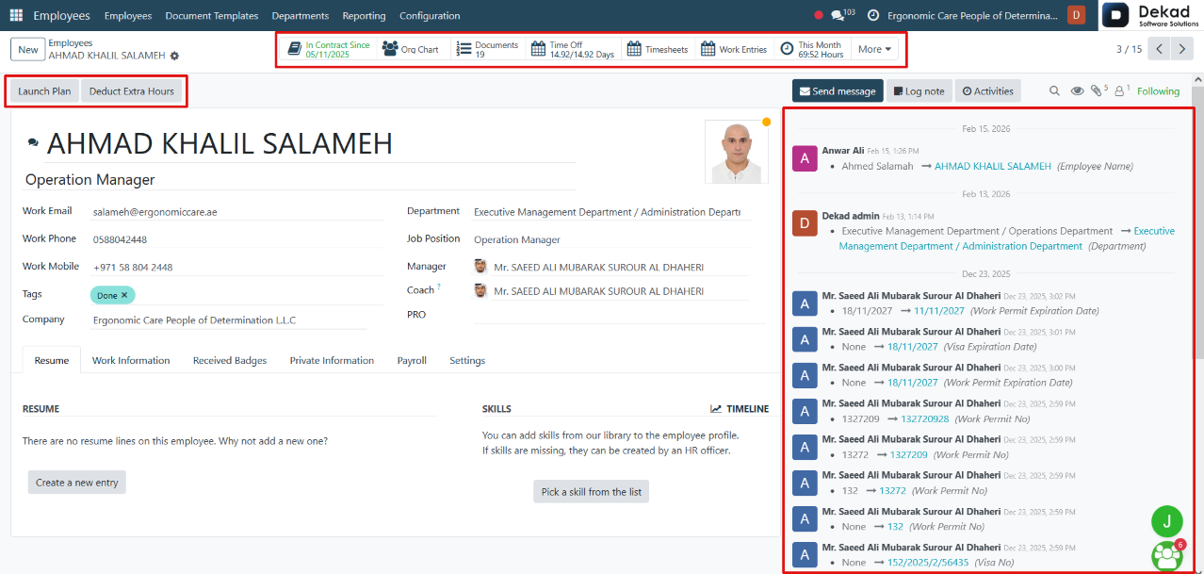Screen dimensions: 1204x574
Task: Open the Department dropdown field
Action: pyautogui.click(x=612, y=212)
